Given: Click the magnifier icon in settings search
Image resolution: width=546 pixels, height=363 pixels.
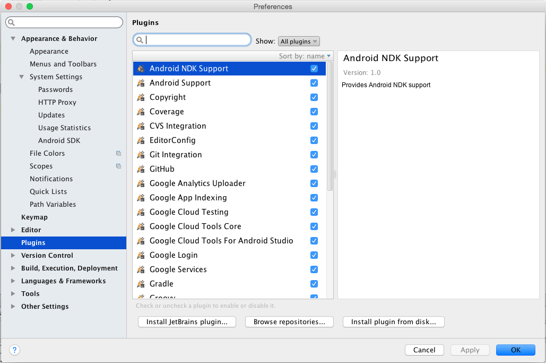Looking at the screenshot, I should click(x=11, y=22).
